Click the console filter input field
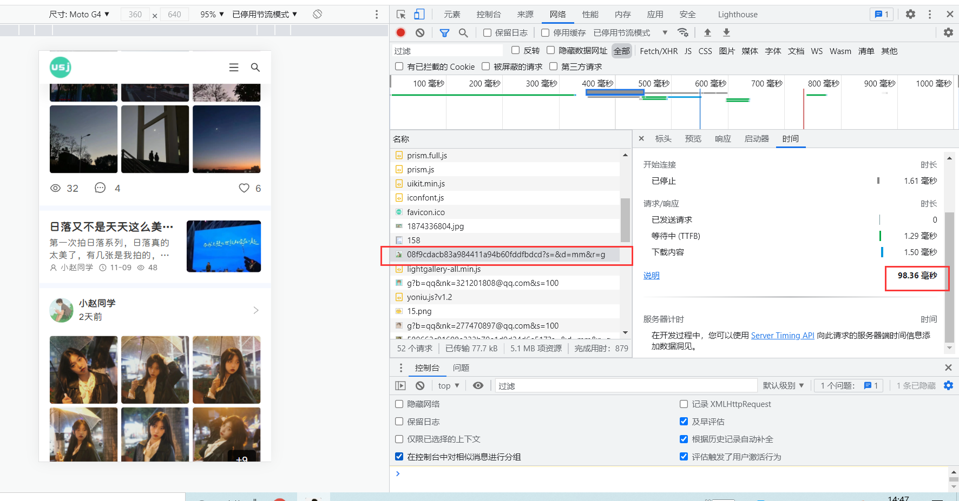 [x=626, y=385]
